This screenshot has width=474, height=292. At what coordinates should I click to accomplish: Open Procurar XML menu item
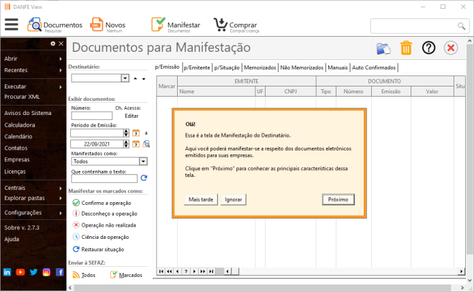[x=22, y=97]
